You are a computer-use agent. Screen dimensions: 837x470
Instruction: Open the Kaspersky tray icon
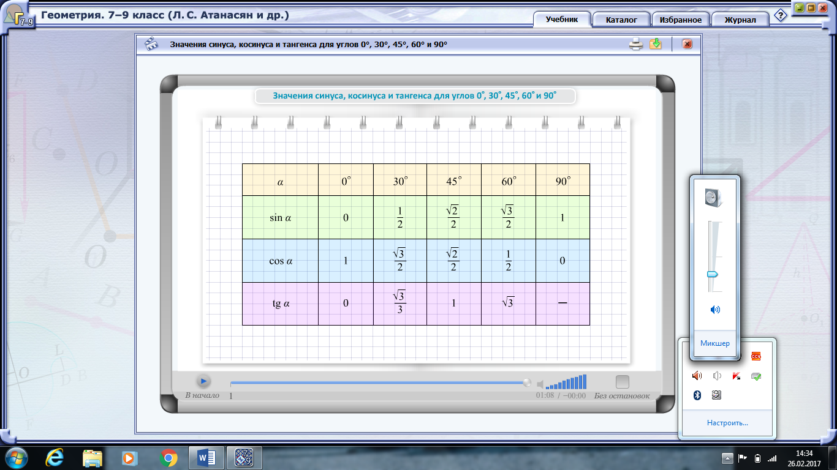[737, 376]
